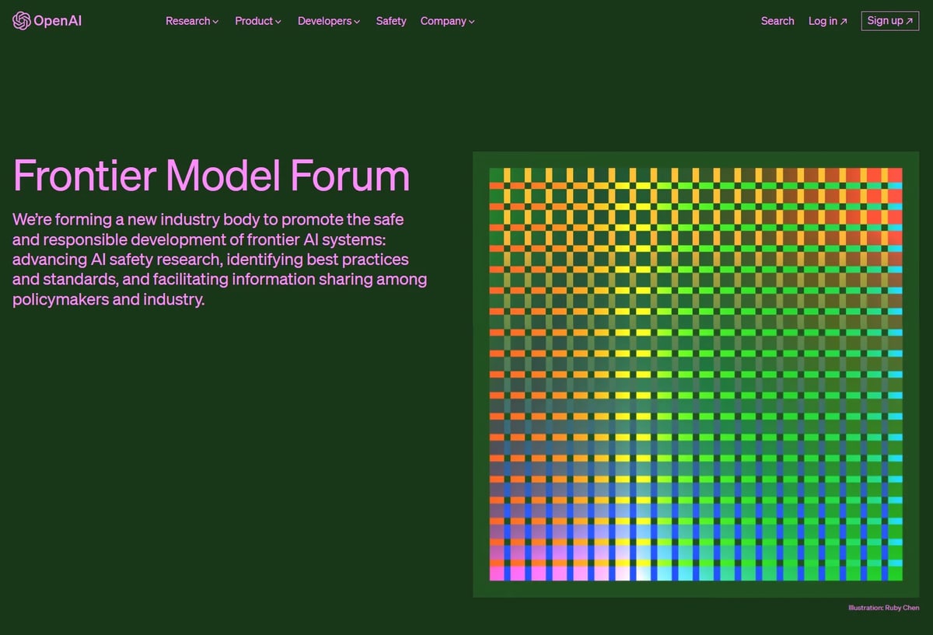Expand the Research dropdown chevron
933x635 pixels.
point(215,22)
